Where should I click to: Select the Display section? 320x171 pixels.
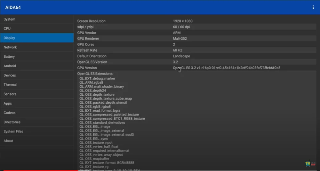tap(37, 38)
